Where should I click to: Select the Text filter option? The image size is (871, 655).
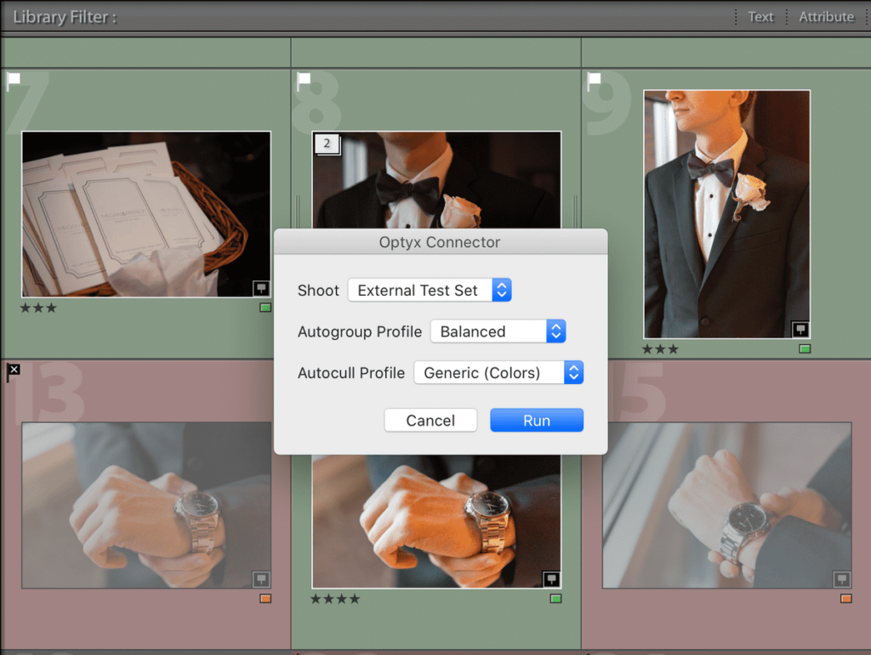(x=760, y=16)
